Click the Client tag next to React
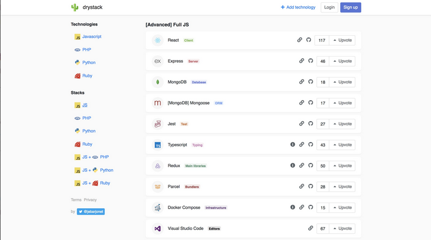Image resolution: width=431 pixels, height=240 pixels. point(188,40)
